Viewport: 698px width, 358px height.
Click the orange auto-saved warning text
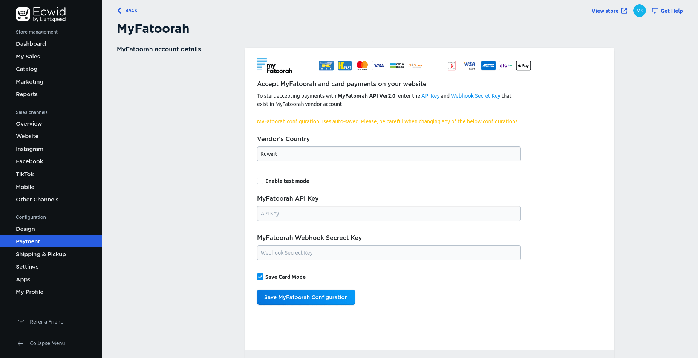pos(388,121)
